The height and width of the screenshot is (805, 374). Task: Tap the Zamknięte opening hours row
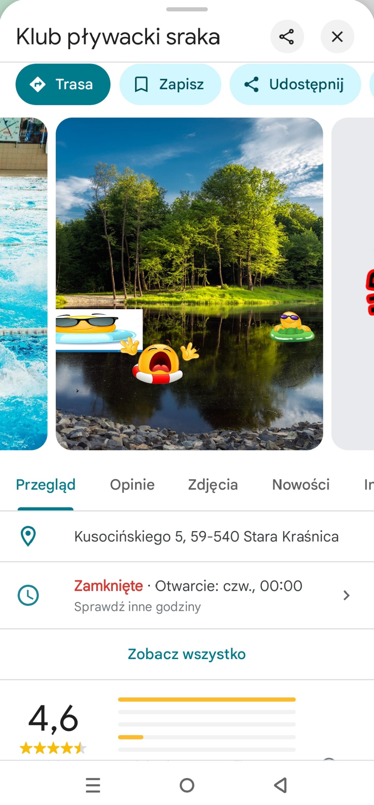[x=187, y=595]
